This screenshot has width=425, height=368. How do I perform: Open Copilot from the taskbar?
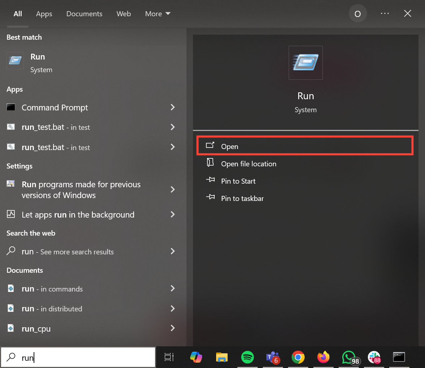coord(196,357)
